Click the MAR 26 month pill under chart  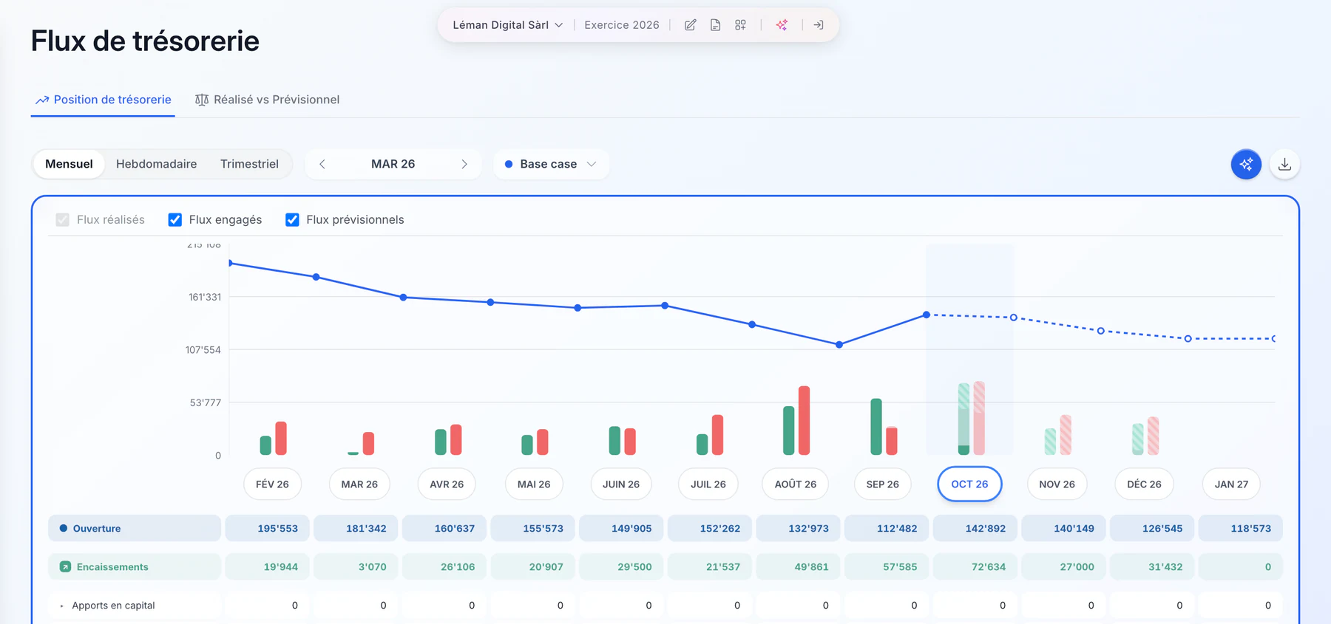click(x=359, y=484)
